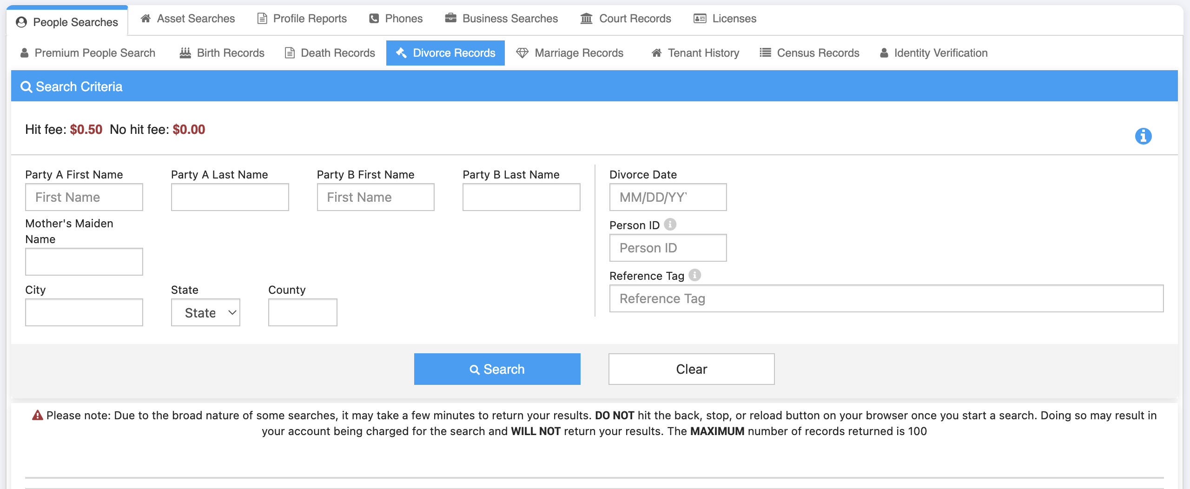
Task: Open Licenses via the ID card icon
Action: 700,19
